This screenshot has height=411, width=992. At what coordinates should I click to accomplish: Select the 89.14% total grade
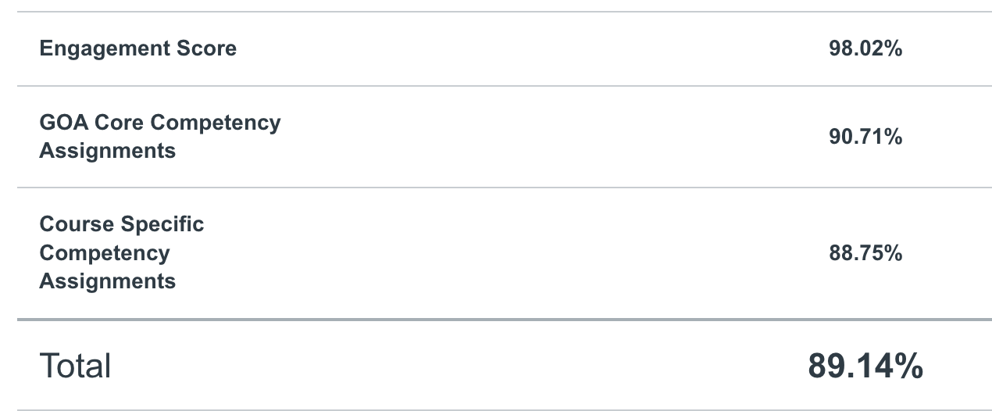pyautogui.click(x=865, y=366)
